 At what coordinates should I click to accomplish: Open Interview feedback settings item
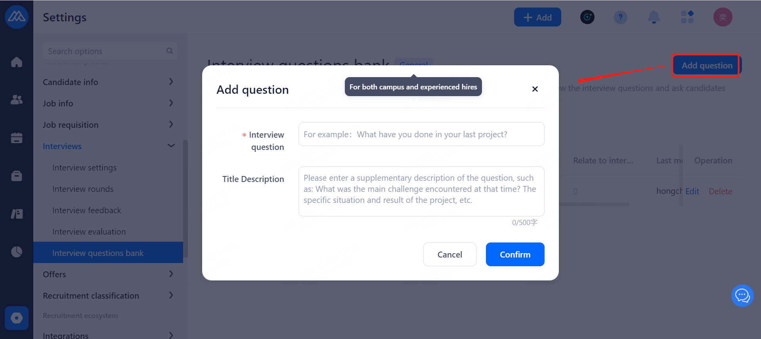(87, 210)
